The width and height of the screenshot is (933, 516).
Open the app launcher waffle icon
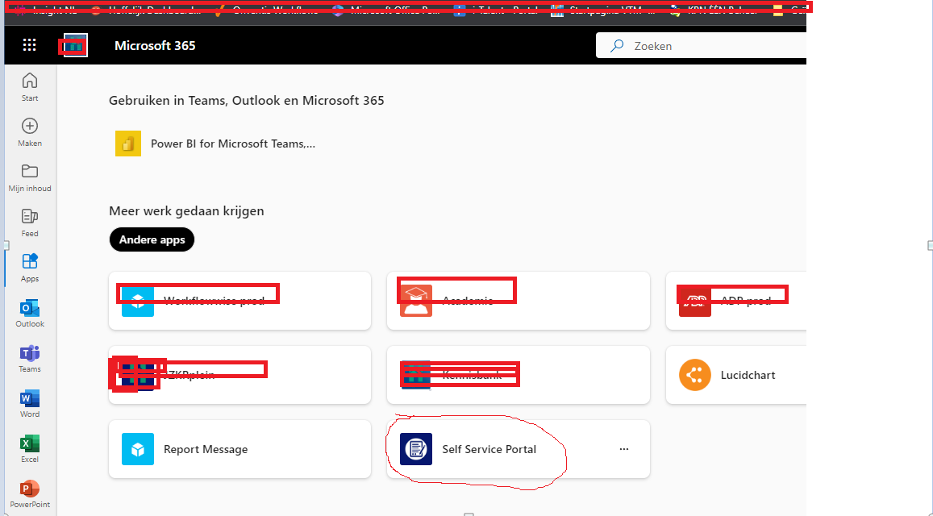[x=29, y=45]
